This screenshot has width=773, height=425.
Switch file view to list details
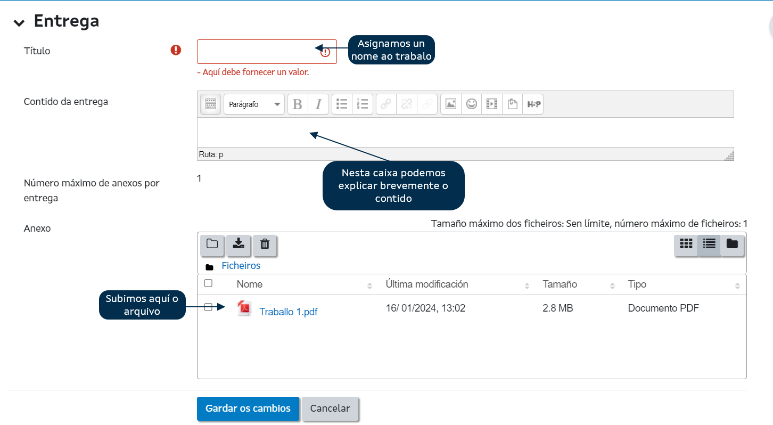click(x=709, y=244)
